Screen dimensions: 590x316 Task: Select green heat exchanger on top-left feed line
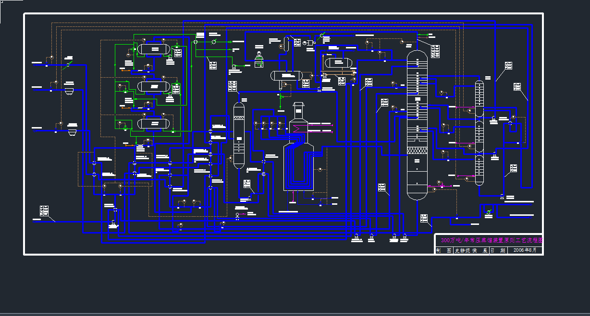click(68, 64)
